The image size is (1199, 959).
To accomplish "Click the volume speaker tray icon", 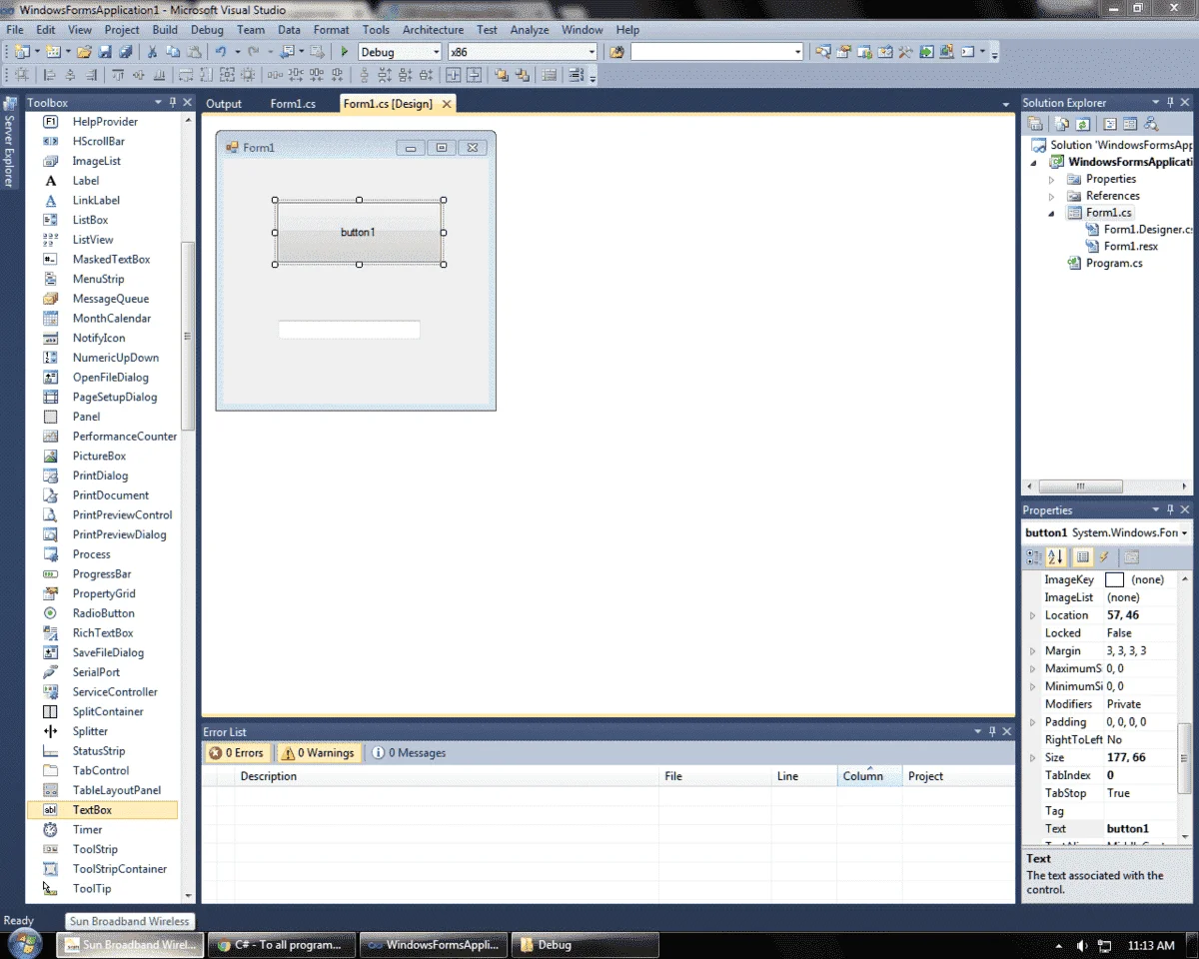I will (1082, 945).
